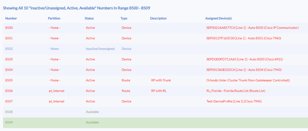Viewport: 308px width, 131px height.
Task: Click the Status column header
Action: coord(89,18)
